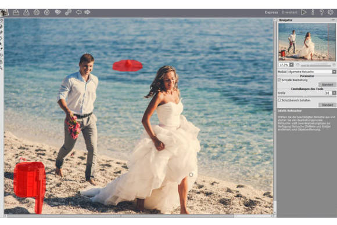Viewport: 337px width, 225px height.
Task: Click the zoom percentage input field
Action: [x=284, y=64]
